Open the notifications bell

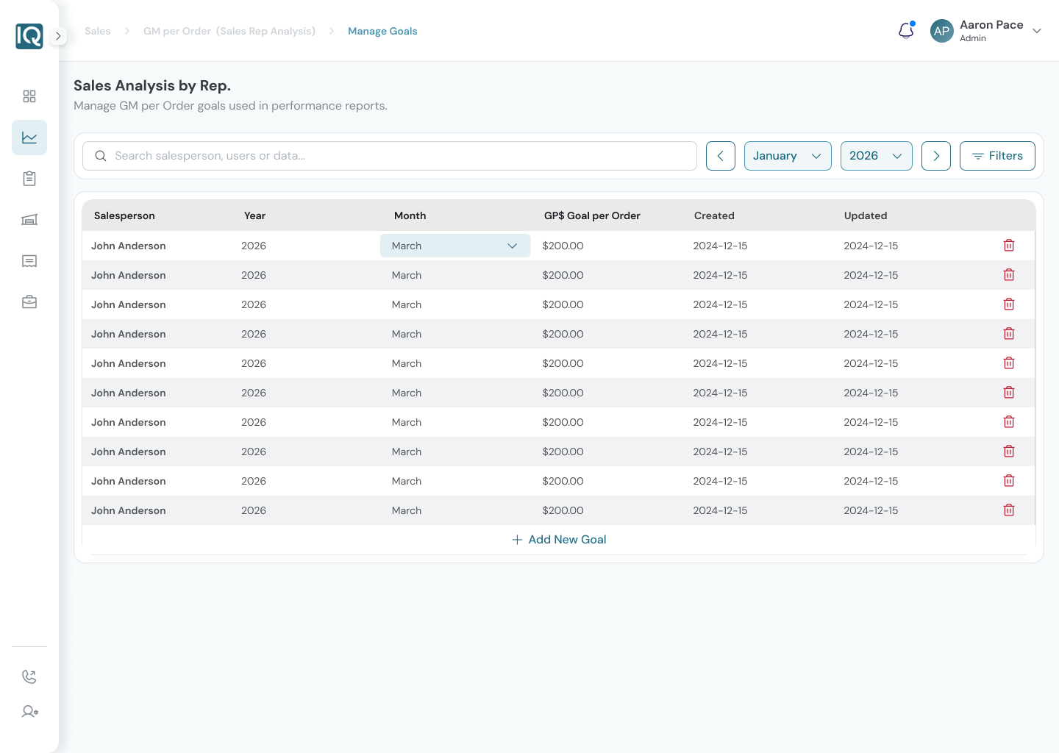(906, 31)
